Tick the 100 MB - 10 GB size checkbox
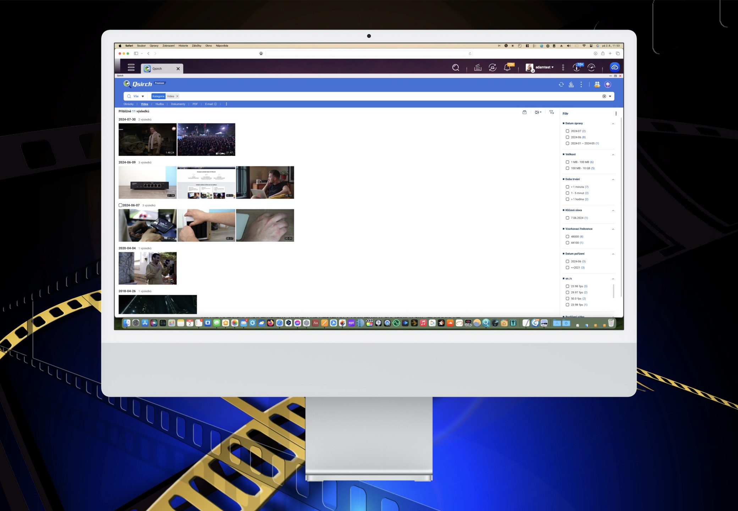Image resolution: width=738 pixels, height=511 pixels. pyautogui.click(x=567, y=168)
